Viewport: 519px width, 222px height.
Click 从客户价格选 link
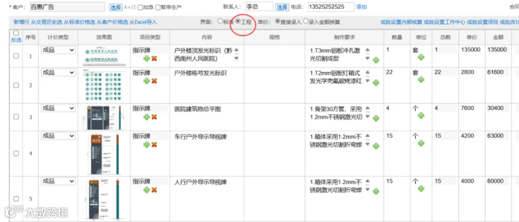(112, 22)
